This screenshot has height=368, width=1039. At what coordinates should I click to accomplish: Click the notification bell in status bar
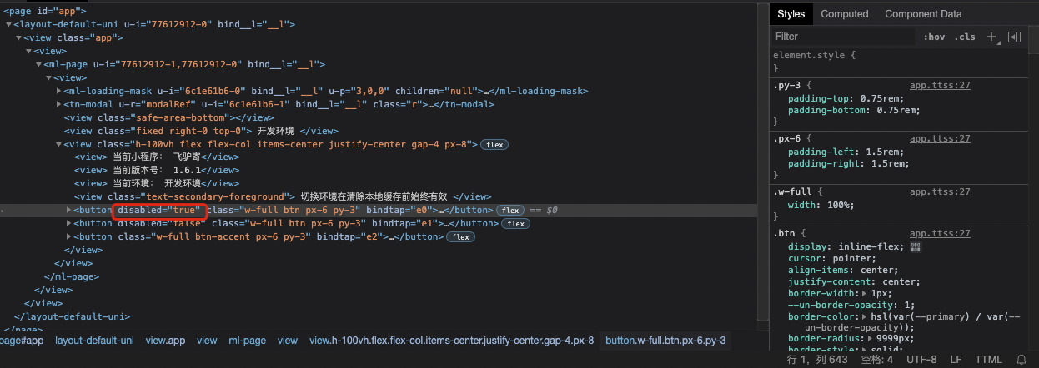(1021, 360)
